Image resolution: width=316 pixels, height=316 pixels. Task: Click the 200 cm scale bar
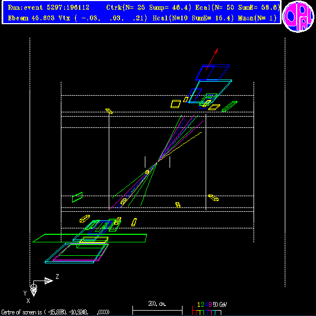click(158, 310)
